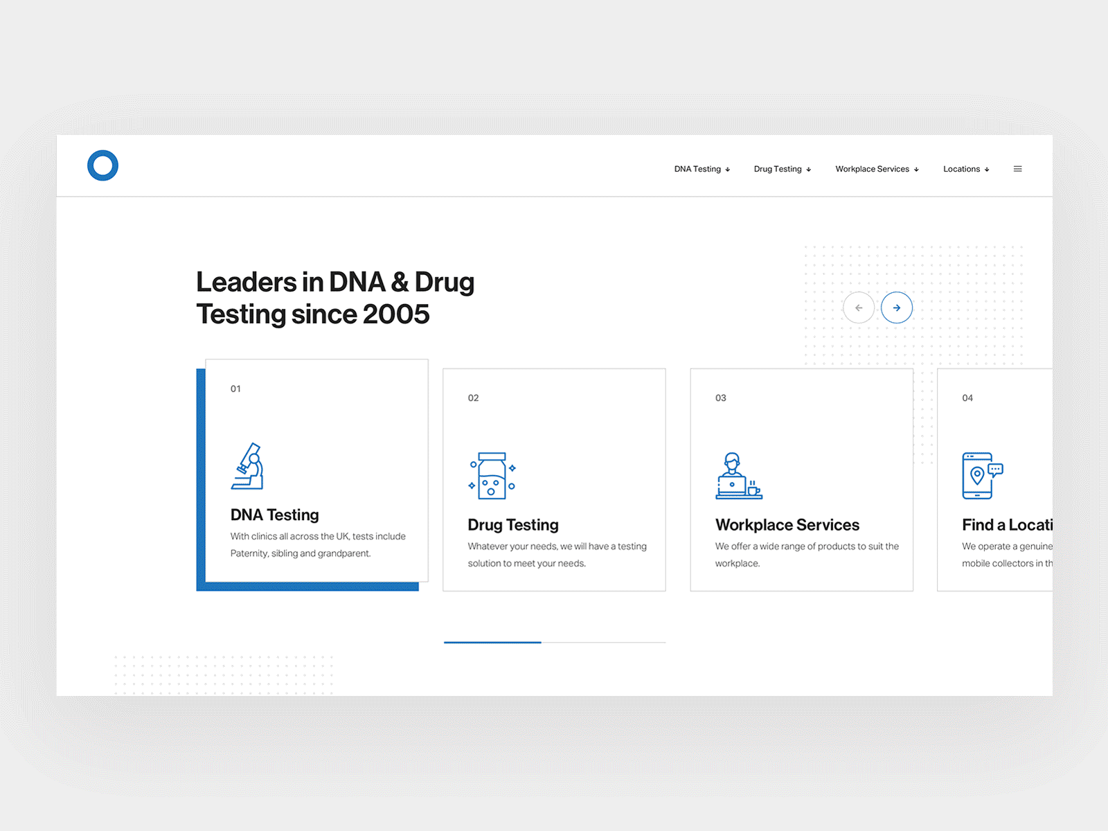Select the DNA Testing menu item
Image resolution: width=1108 pixels, height=831 pixels.
tap(697, 169)
